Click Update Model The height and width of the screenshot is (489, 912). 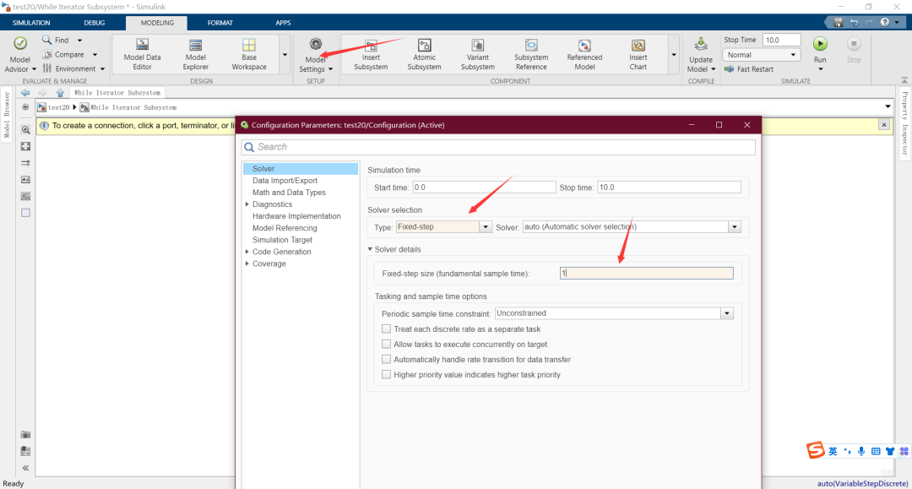pos(701,55)
